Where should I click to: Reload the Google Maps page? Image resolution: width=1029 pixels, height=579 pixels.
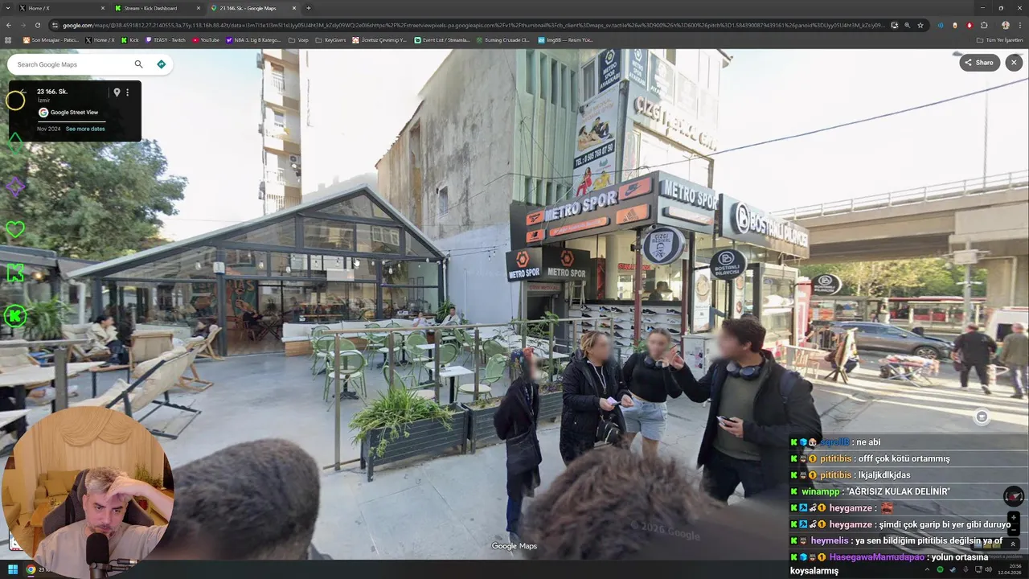39,25
